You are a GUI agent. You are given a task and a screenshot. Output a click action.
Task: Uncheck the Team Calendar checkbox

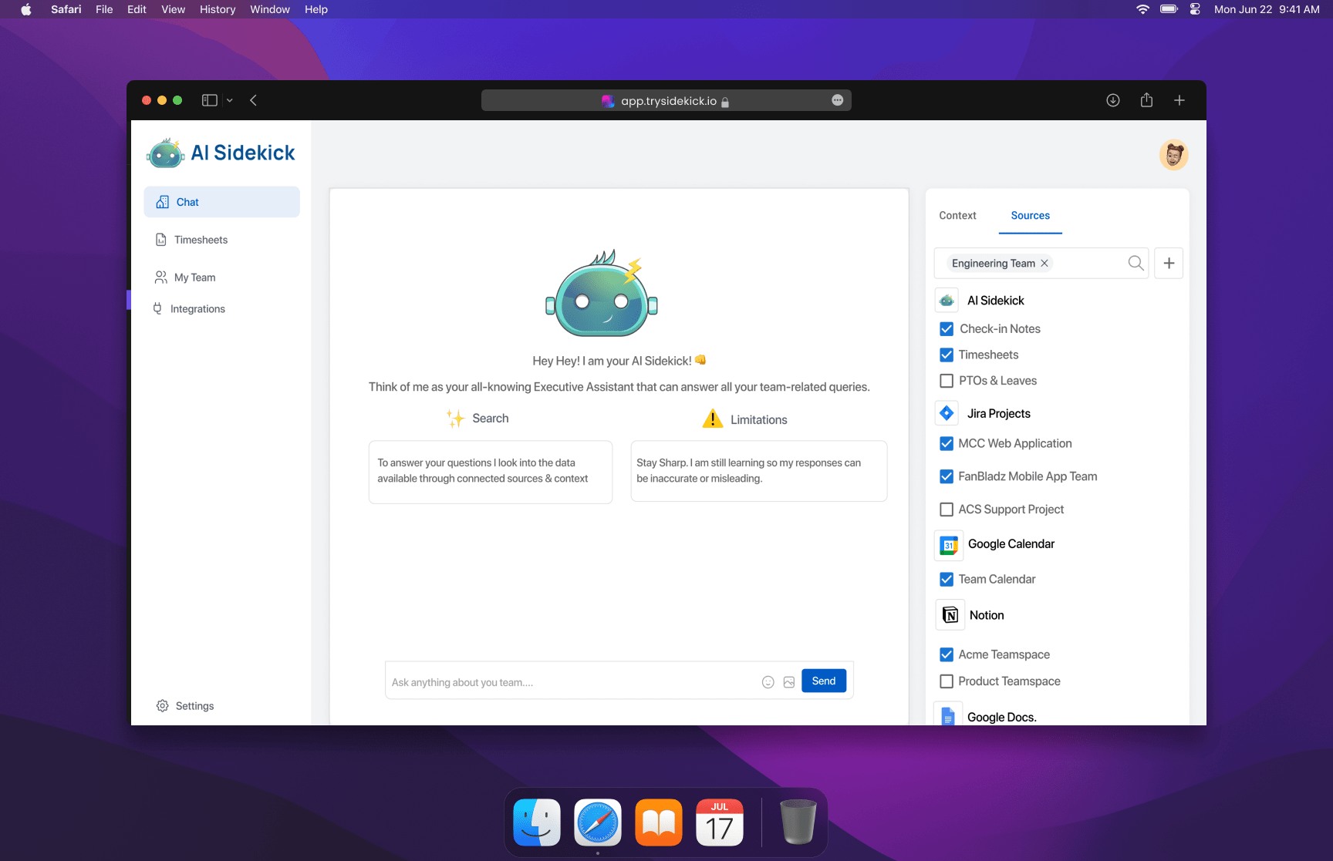click(x=947, y=580)
